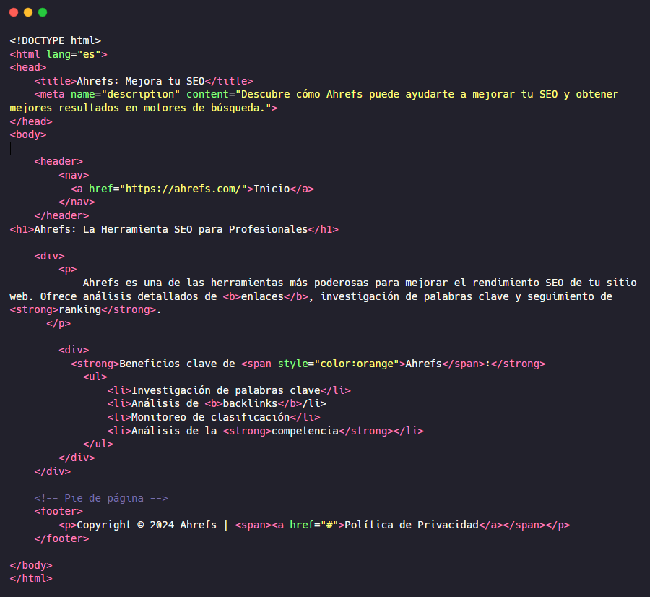
Task: Click the h1 heading text about Herramienta SEO
Action: click(170, 229)
